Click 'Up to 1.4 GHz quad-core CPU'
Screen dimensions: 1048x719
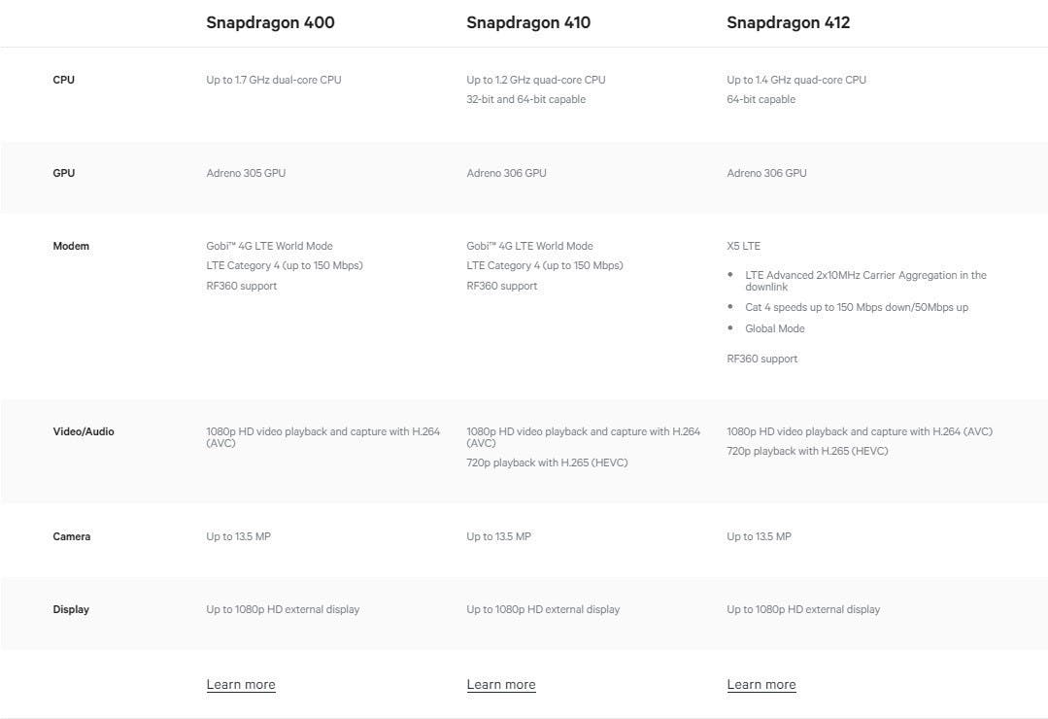pyautogui.click(x=796, y=80)
